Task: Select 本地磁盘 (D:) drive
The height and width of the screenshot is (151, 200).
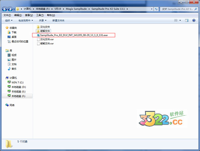Action: 19,87
